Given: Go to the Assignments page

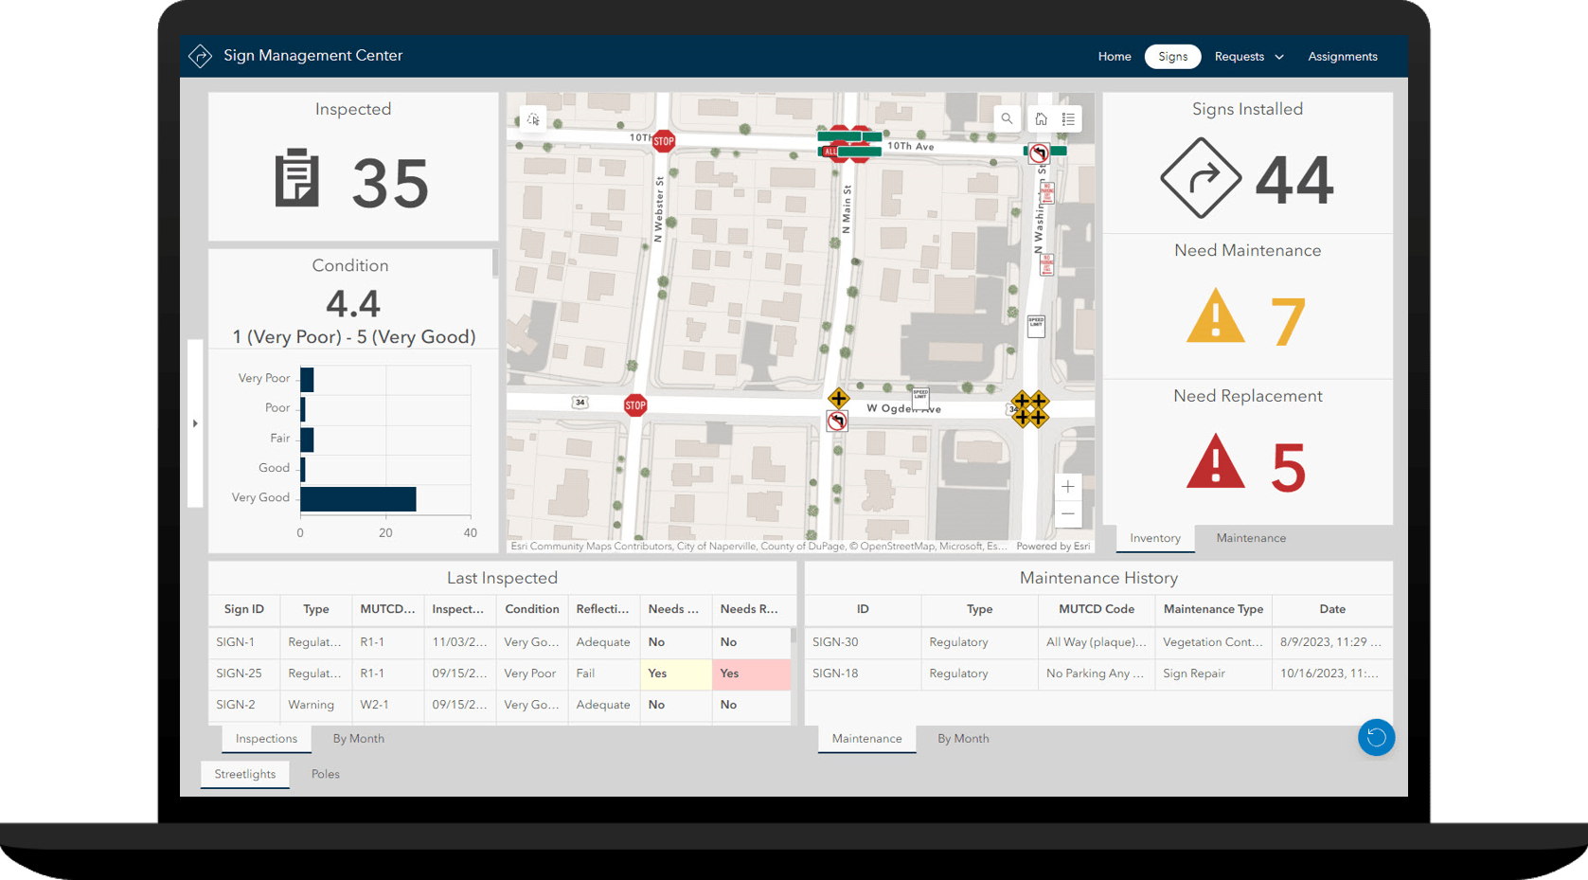Looking at the screenshot, I should pyautogui.click(x=1342, y=56).
